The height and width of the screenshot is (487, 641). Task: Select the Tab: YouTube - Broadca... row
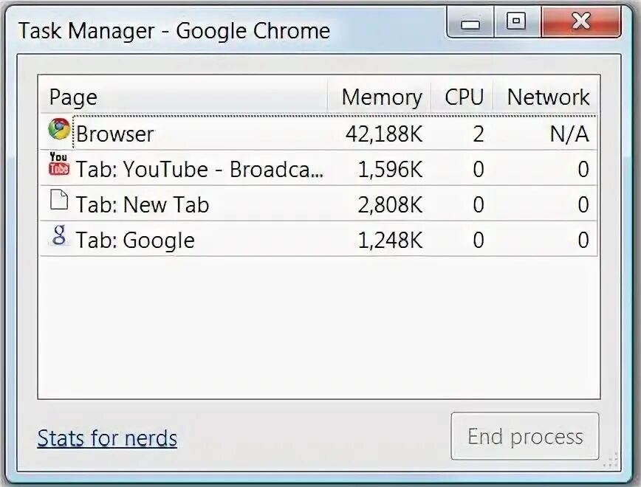click(319, 168)
